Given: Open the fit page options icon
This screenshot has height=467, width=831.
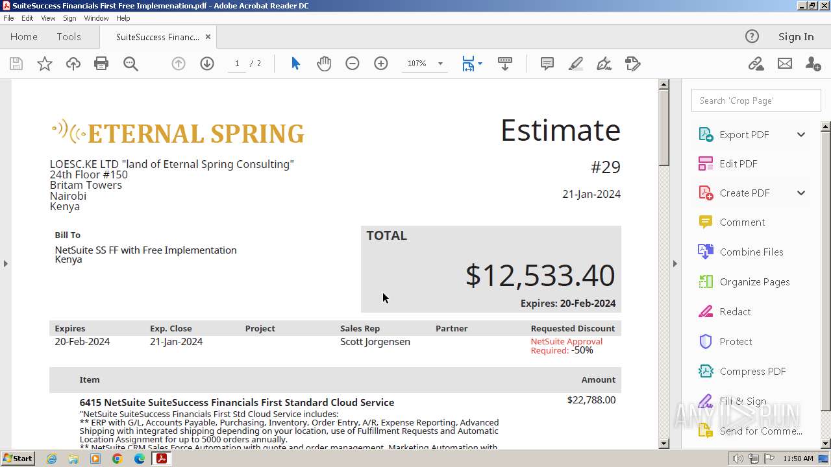Looking at the screenshot, I should [x=468, y=64].
